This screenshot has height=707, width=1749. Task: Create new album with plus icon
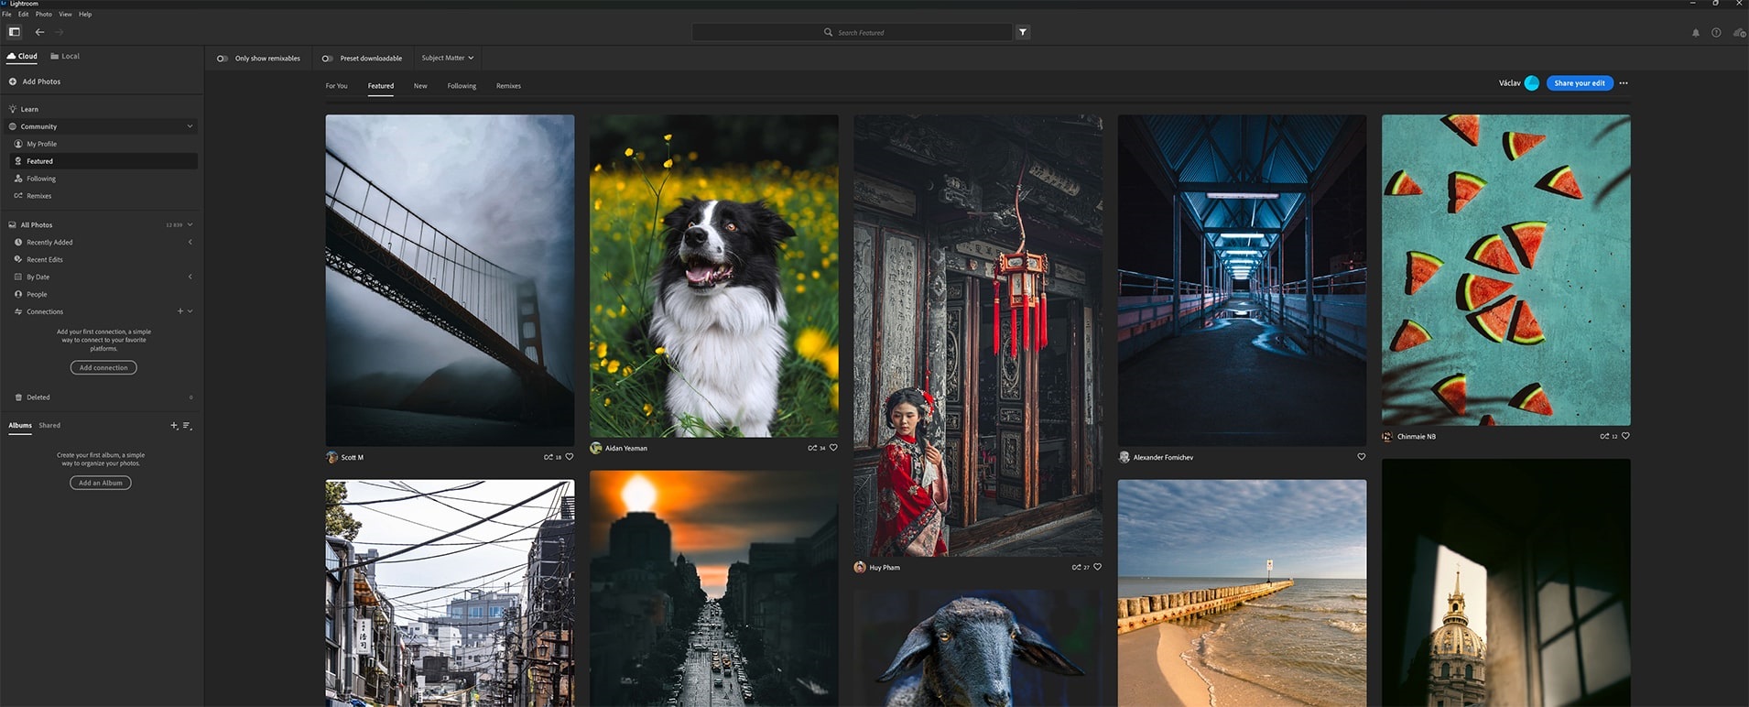coord(174,426)
